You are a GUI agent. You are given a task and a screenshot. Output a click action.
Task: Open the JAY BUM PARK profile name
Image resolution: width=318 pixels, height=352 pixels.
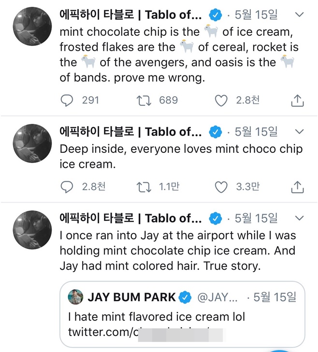(131, 297)
